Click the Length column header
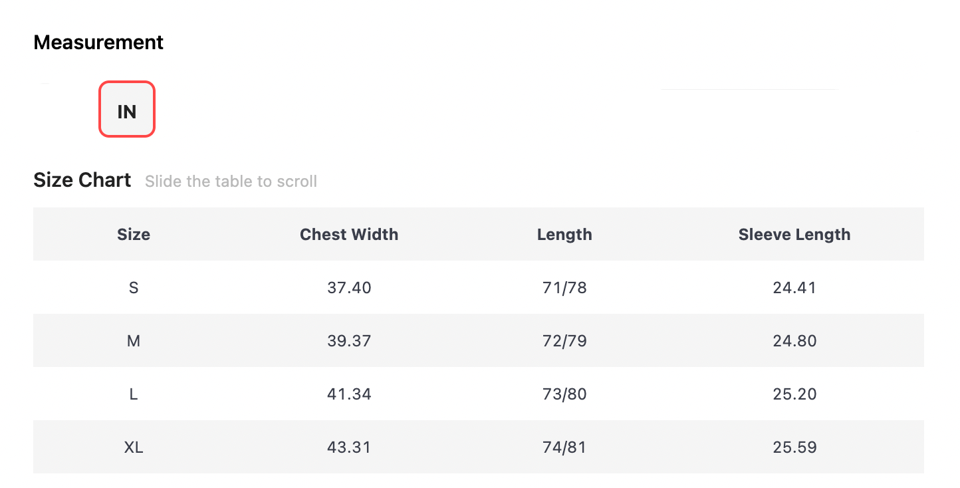Screen dimensions: 960x488 (564, 234)
